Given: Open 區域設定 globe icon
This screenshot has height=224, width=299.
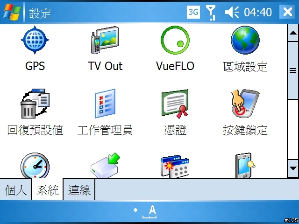Looking at the screenshot, I should tap(245, 40).
